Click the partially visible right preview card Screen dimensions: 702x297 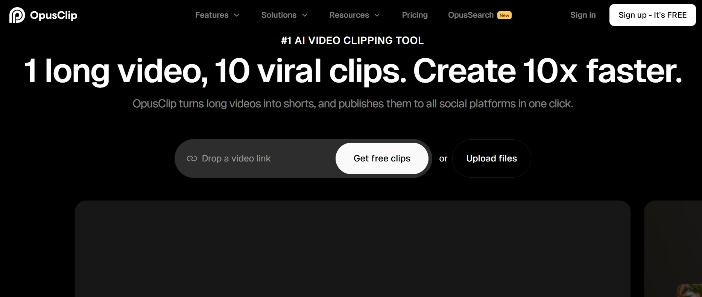pyautogui.click(x=673, y=249)
